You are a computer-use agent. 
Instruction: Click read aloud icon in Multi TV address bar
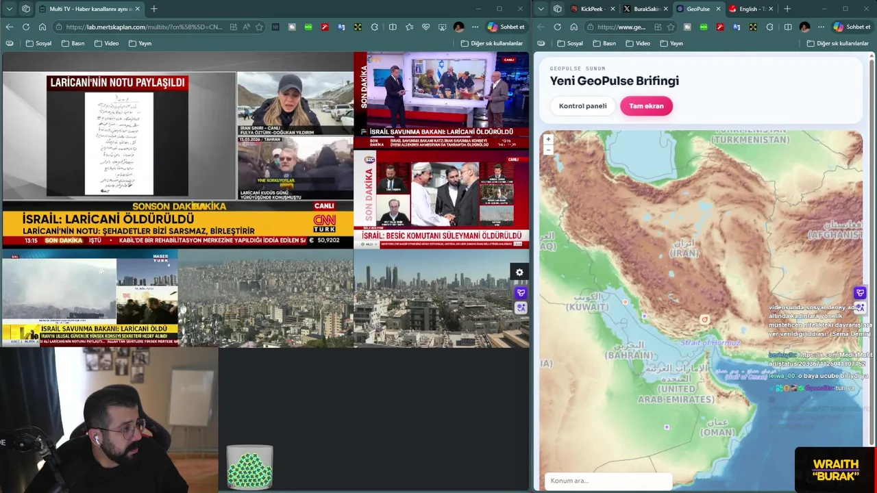click(x=246, y=27)
